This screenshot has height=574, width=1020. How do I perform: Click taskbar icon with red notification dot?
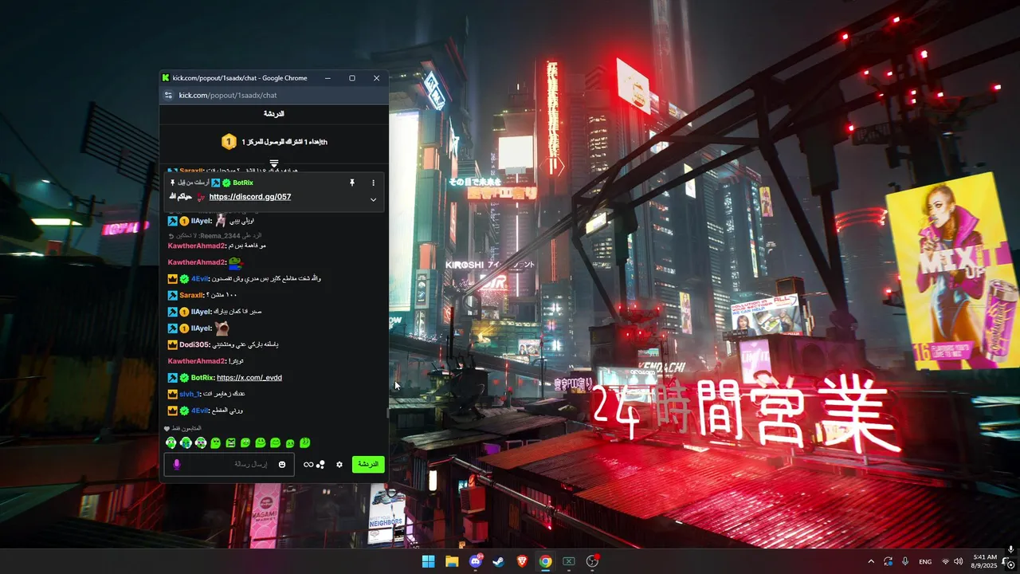coord(592,561)
